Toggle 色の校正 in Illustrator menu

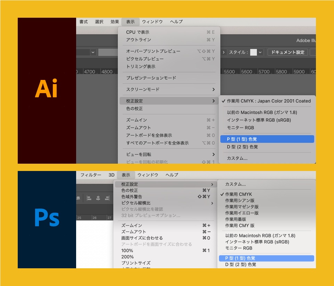tap(169, 109)
